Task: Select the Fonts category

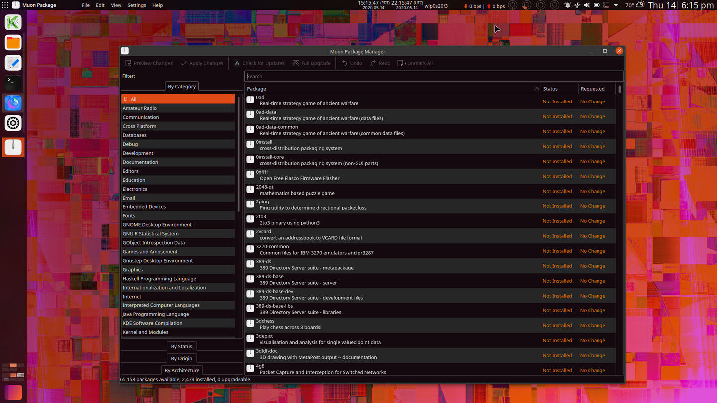Action: 178,215
